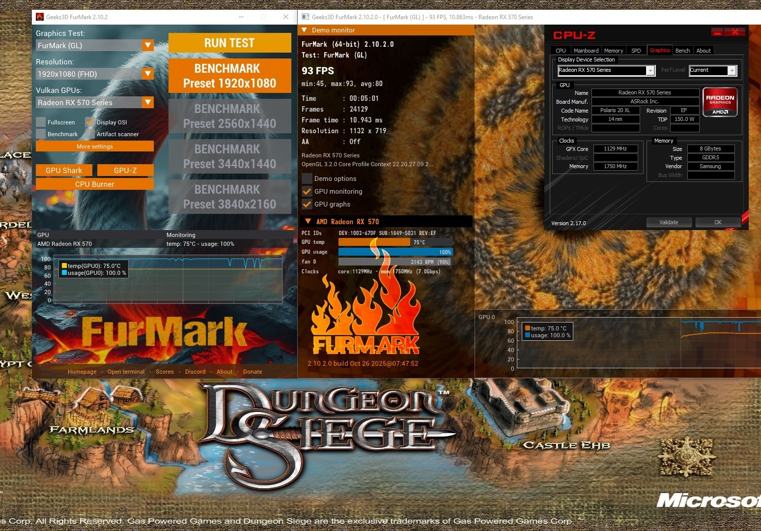This screenshot has width=761, height=531.
Task: Start the BENCHMARK Preset 1920x1080 button
Action: pos(229,76)
